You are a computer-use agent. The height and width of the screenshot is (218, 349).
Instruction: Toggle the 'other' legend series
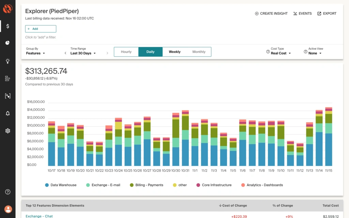(x=180, y=185)
